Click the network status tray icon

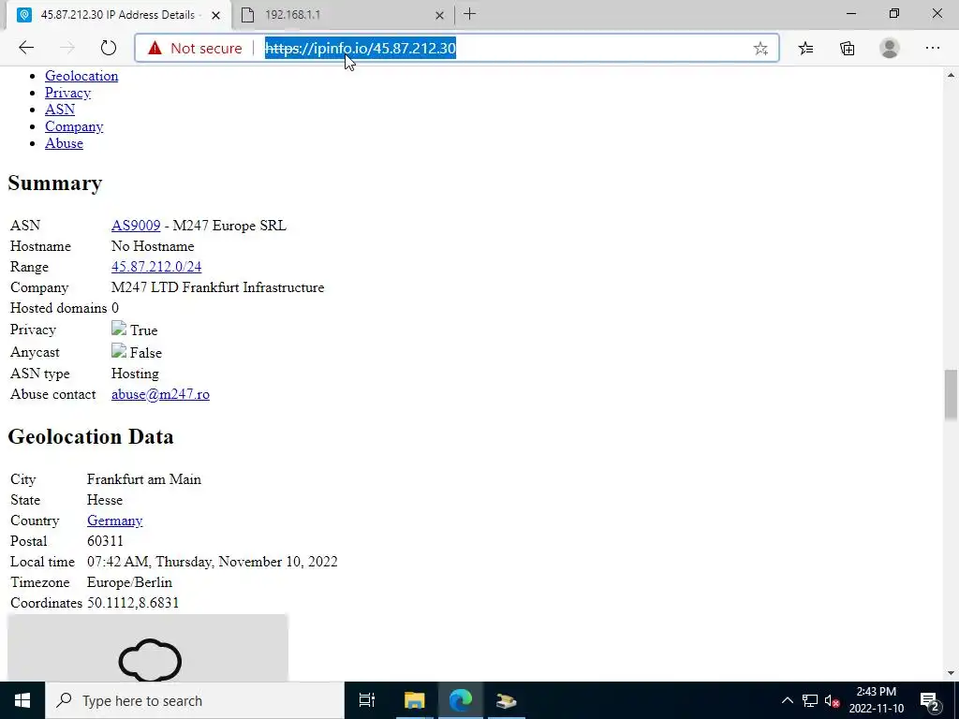point(810,700)
